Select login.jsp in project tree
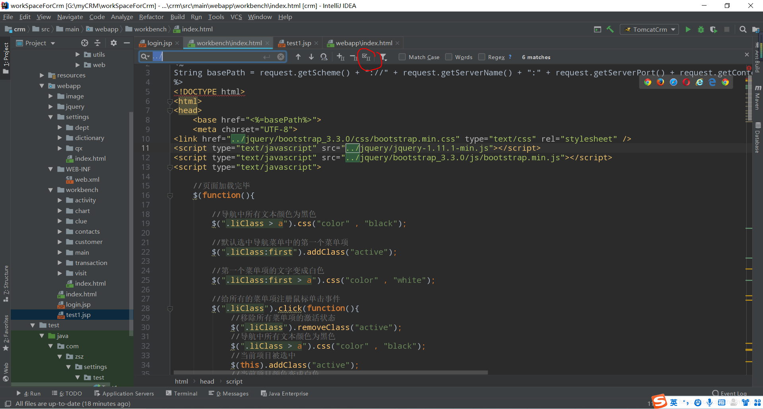Image resolution: width=763 pixels, height=409 pixels. (x=78, y=304)
